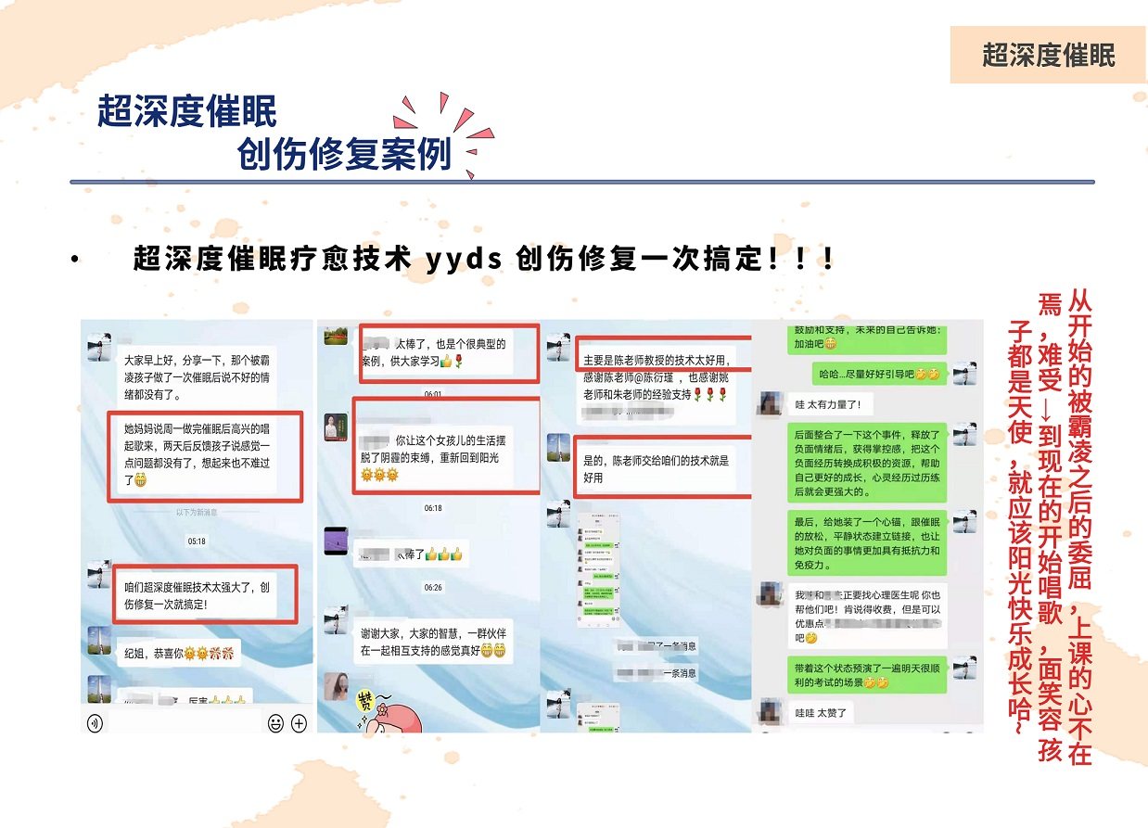This screenshot has width=1148, height=828.
Task: Click the dark purple avatar below 06:18
Action: (336, 540)
